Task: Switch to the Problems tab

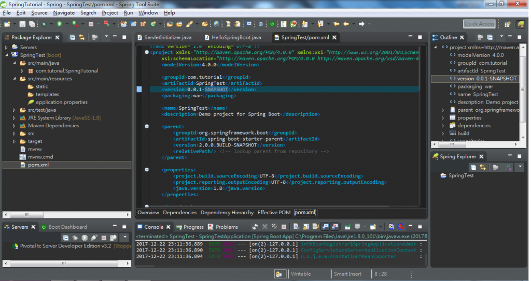Action: click(223, 227)
